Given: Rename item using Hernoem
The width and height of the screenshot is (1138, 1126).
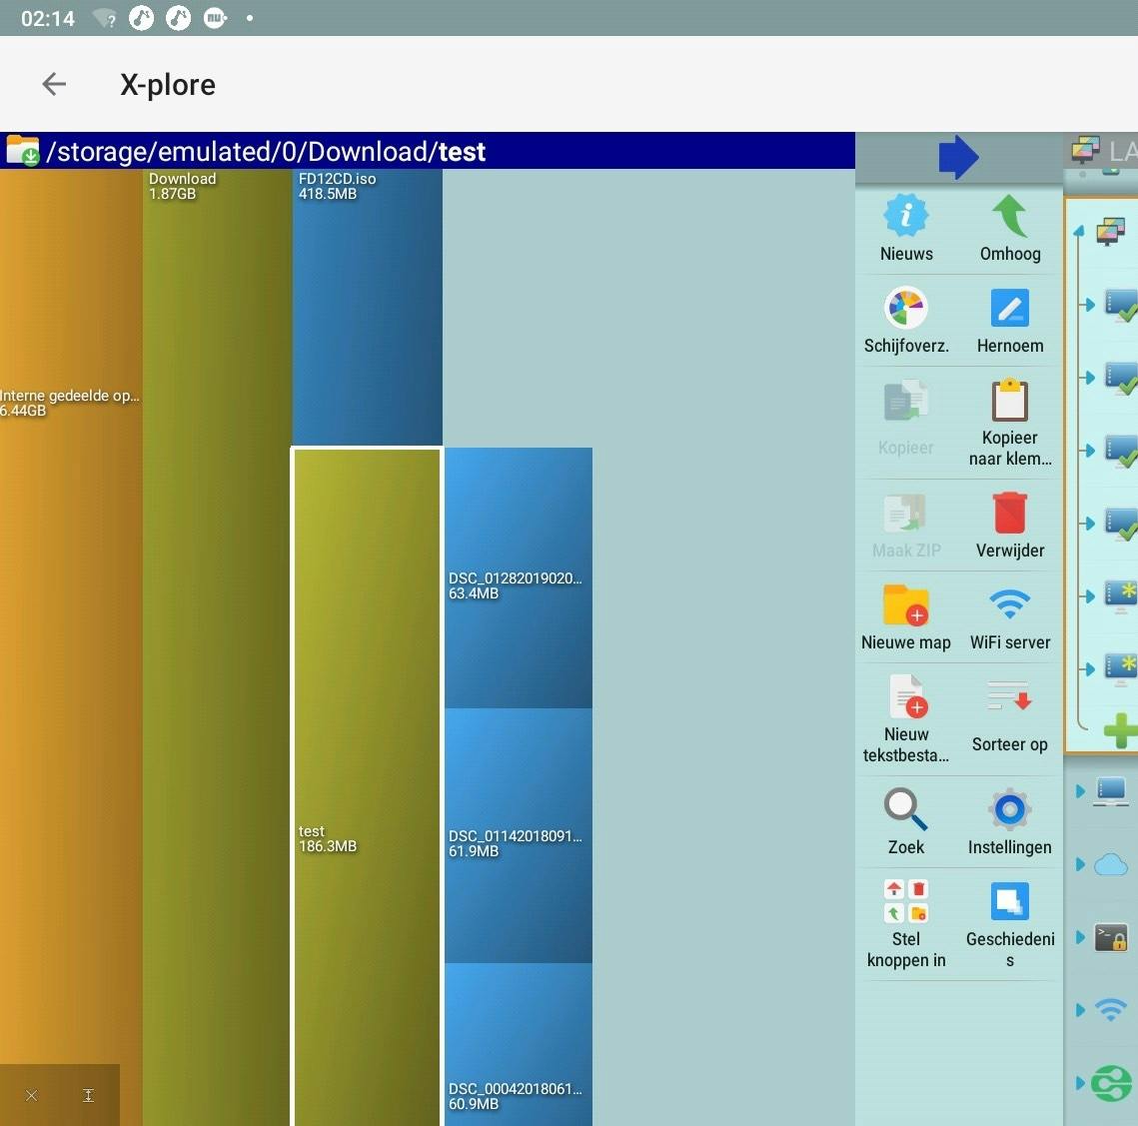Looking at the screenshot, I should [x=1009, y=320].
